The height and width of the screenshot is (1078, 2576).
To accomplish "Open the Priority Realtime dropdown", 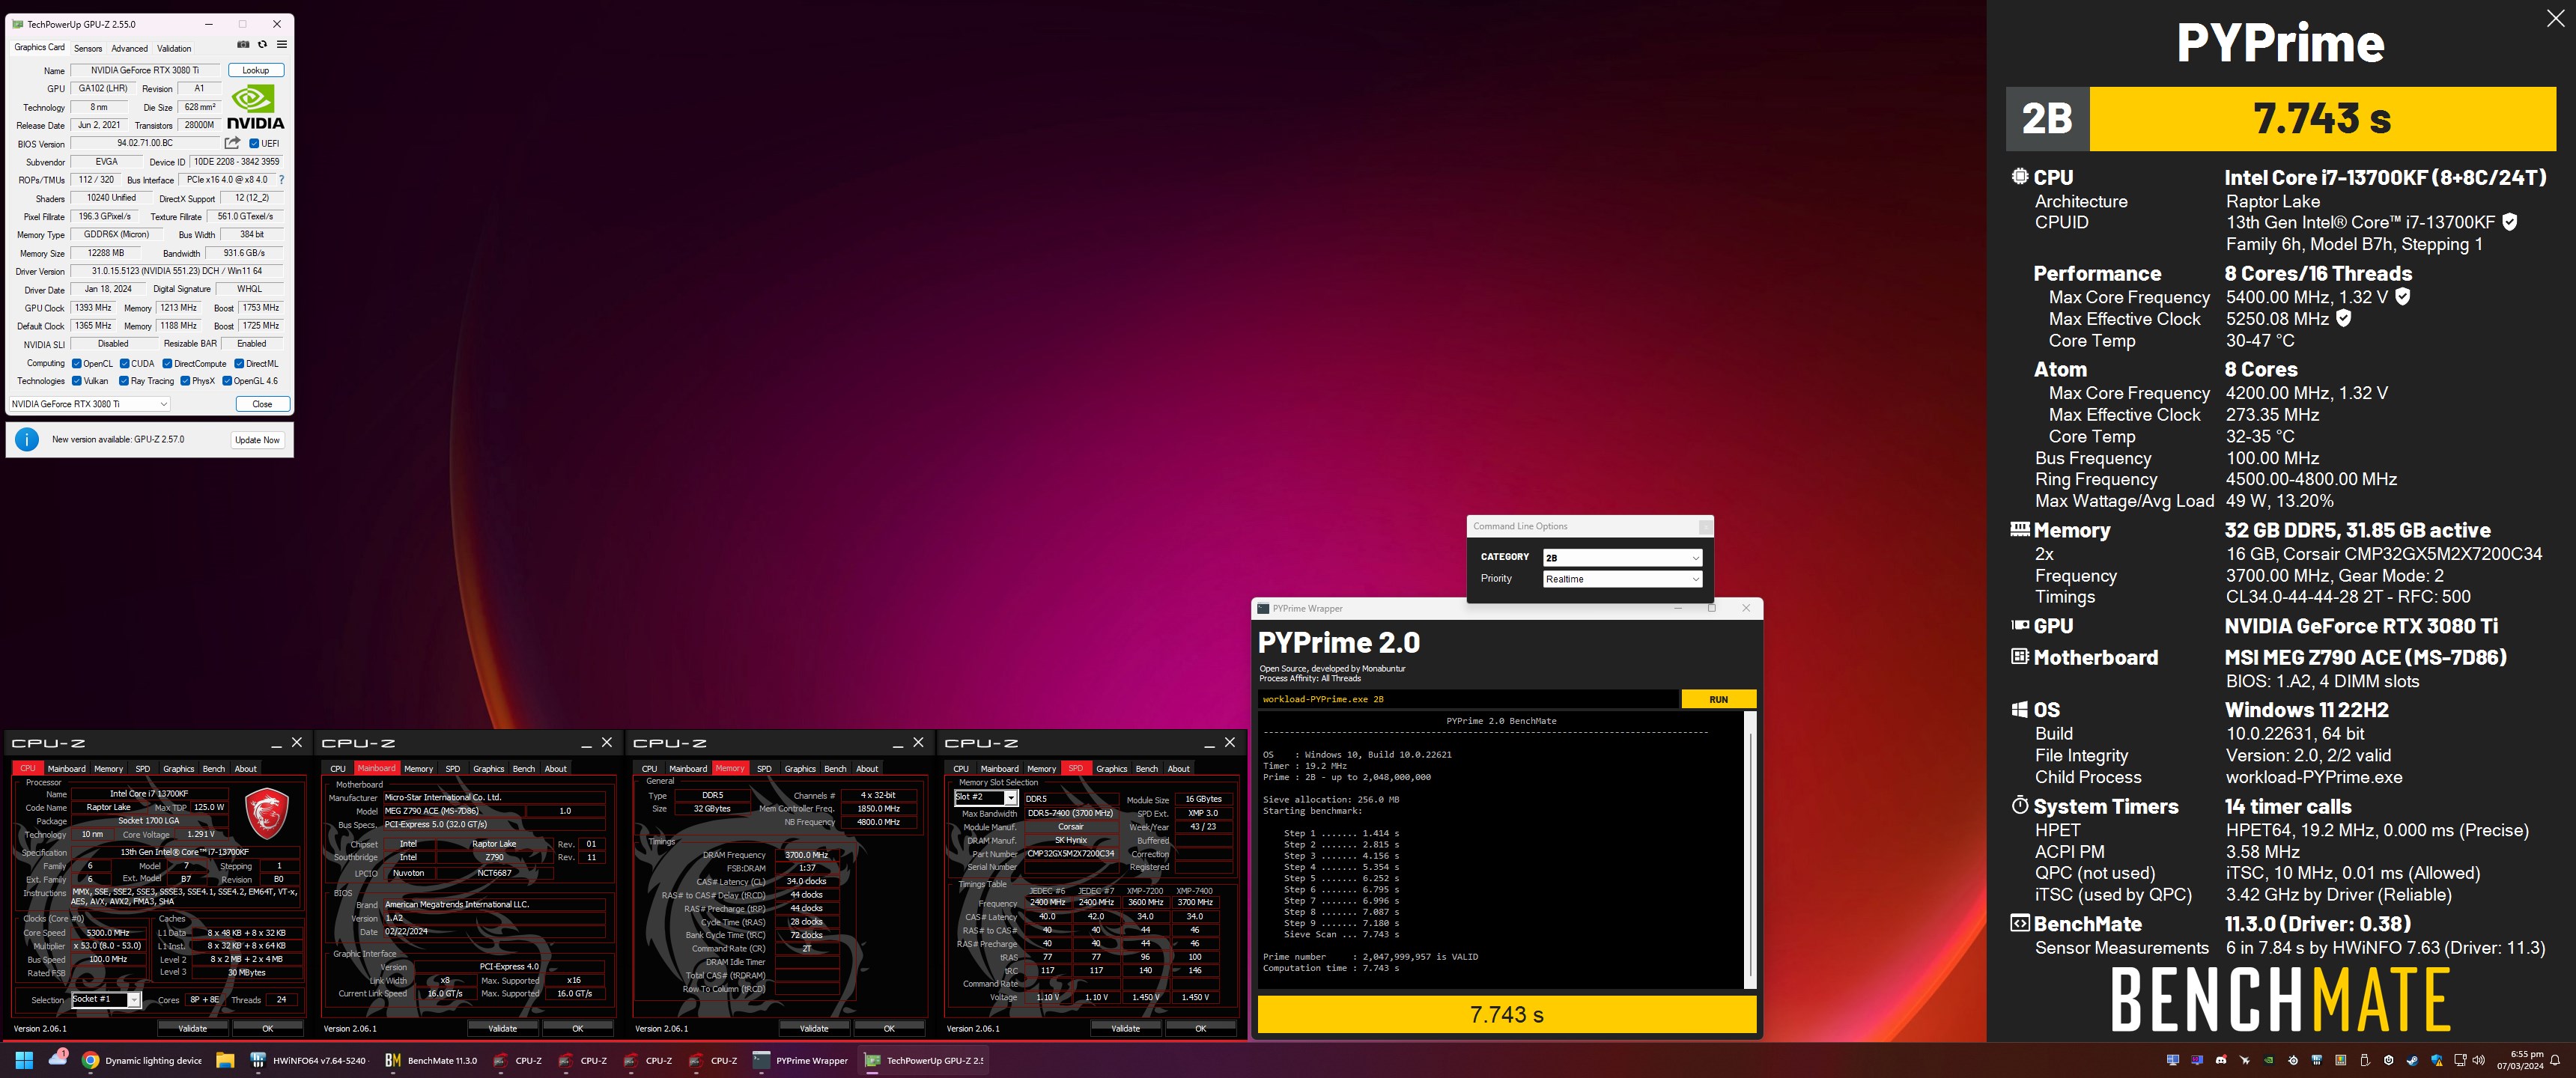I will 1622,579.
